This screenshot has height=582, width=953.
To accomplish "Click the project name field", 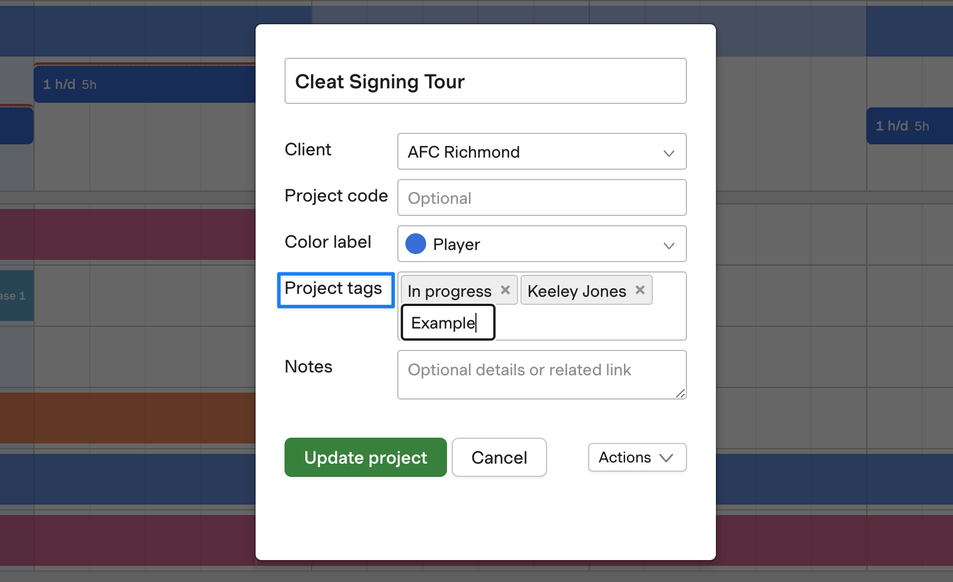I will tap(485, 81).
